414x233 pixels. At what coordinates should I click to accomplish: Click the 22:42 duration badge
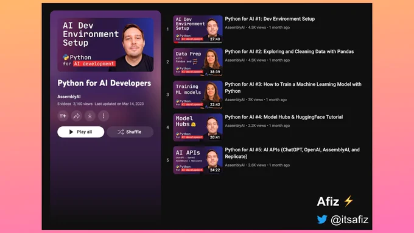[x=215, y=105]
